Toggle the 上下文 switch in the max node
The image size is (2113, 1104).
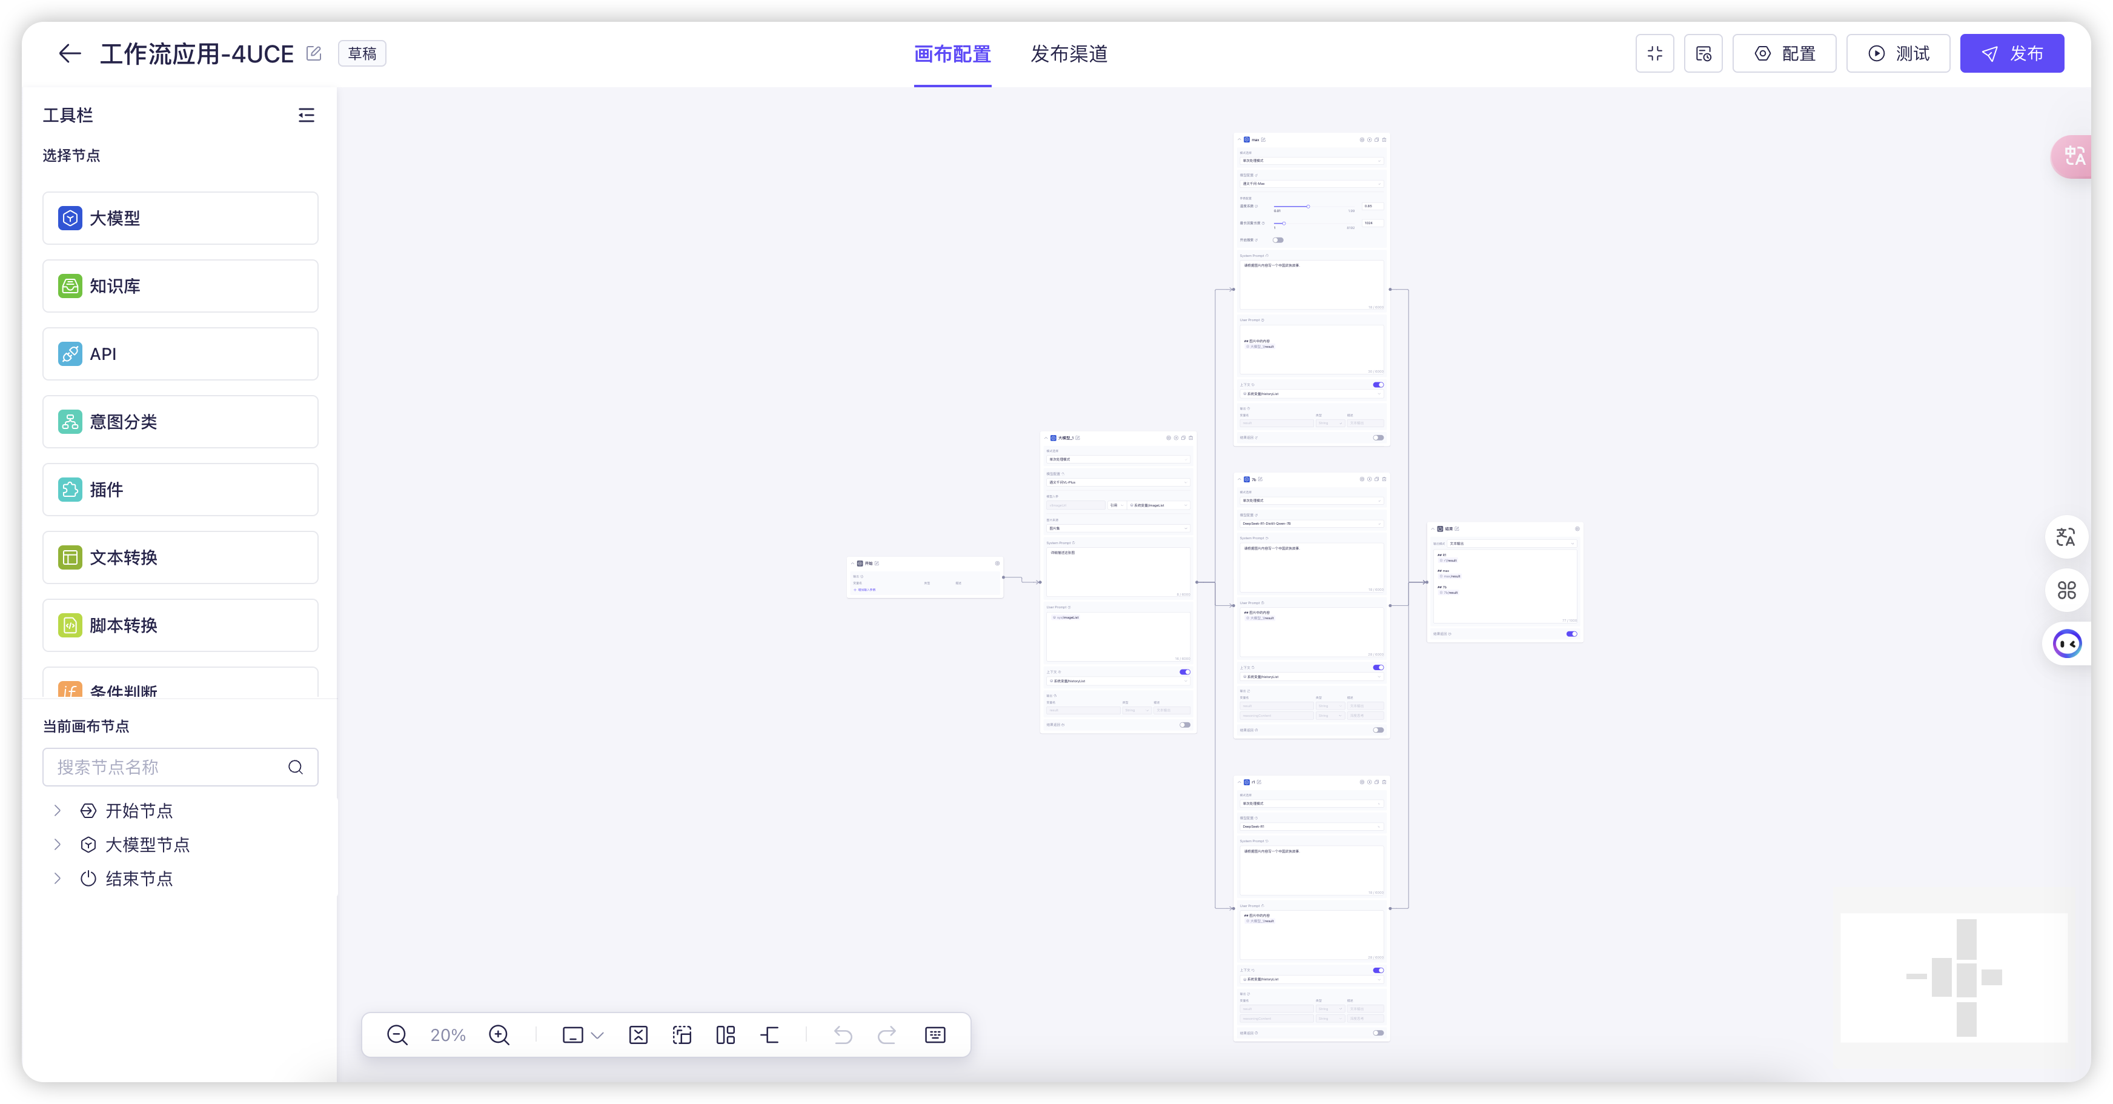pyautogui.click(x=1378, y=385)
